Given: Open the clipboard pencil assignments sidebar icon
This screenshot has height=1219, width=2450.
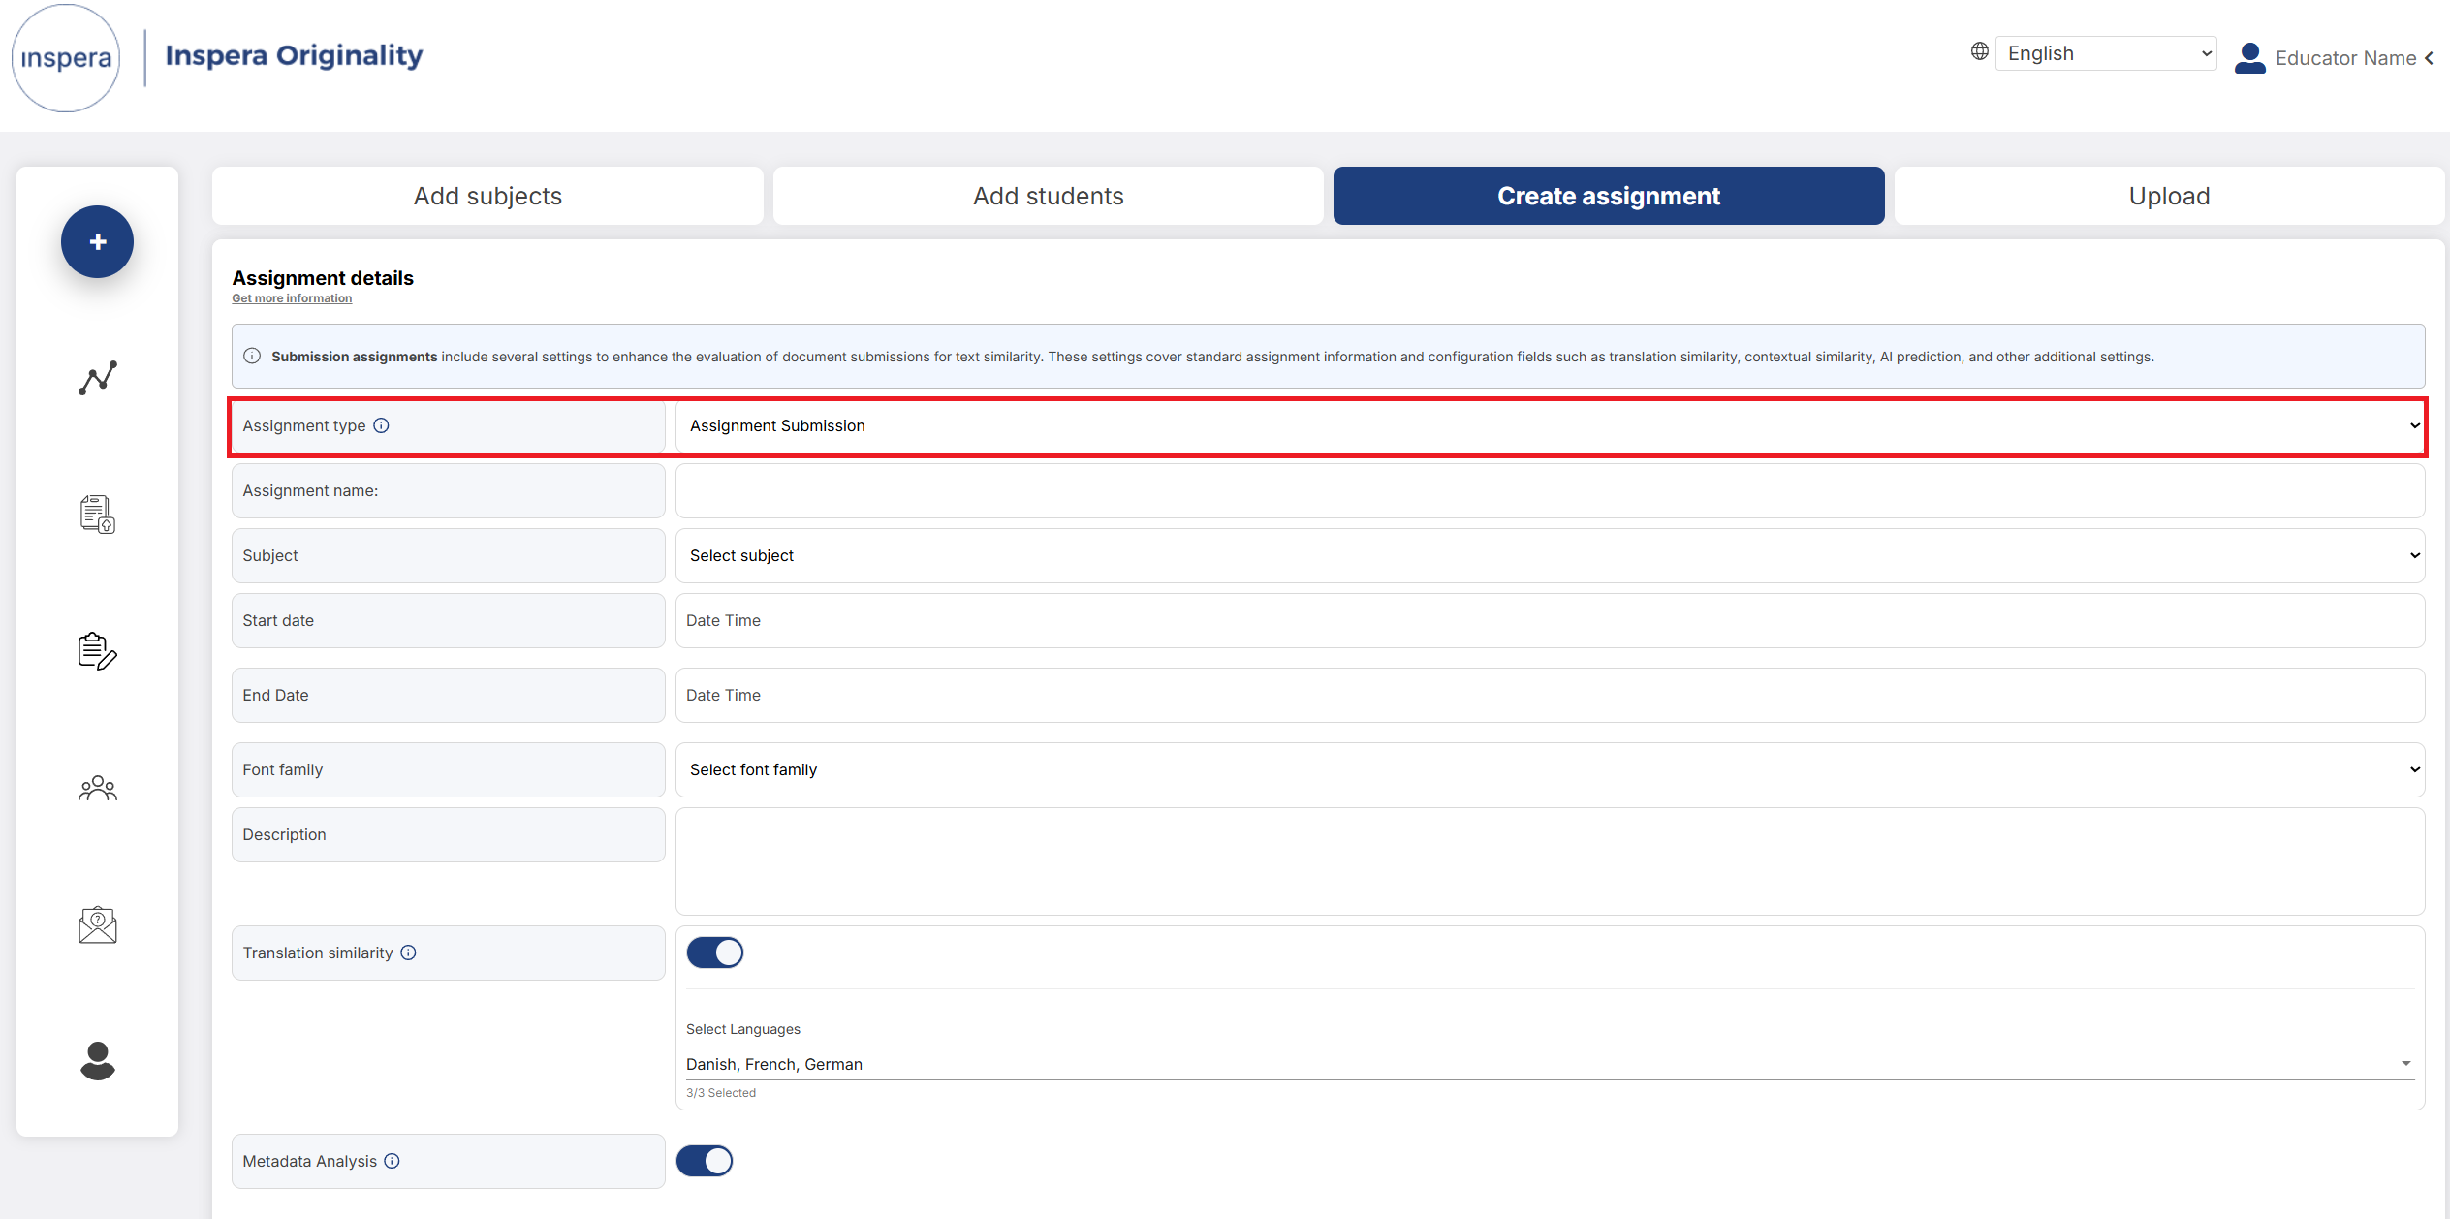Looking at the screenshot, I should click(98, 651).
